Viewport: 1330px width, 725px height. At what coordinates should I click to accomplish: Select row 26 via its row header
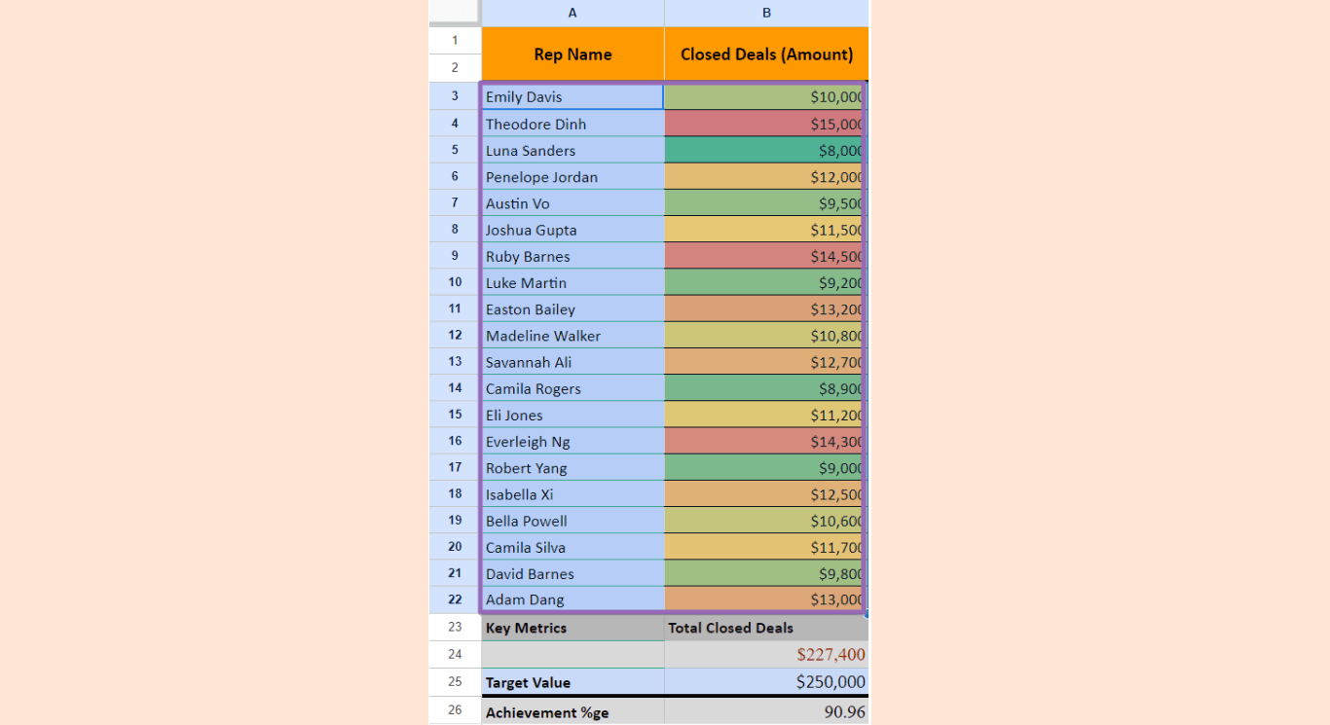[455, 711]
